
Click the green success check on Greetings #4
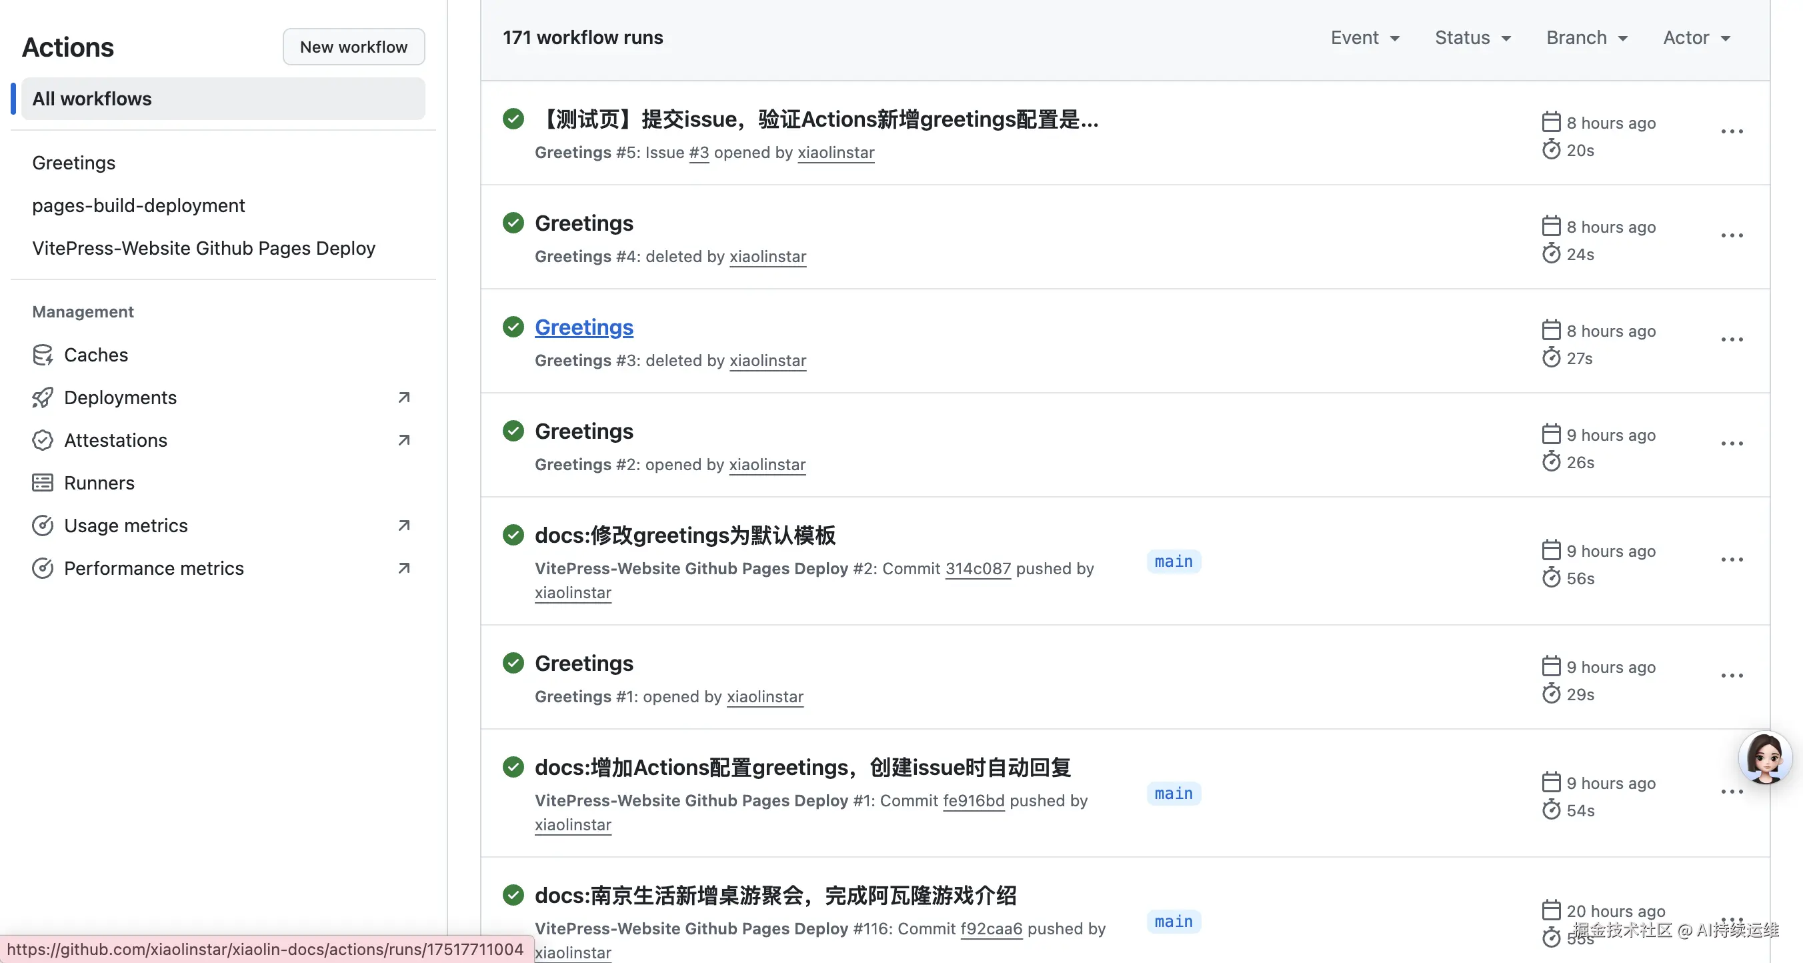(x=513, y=223)
